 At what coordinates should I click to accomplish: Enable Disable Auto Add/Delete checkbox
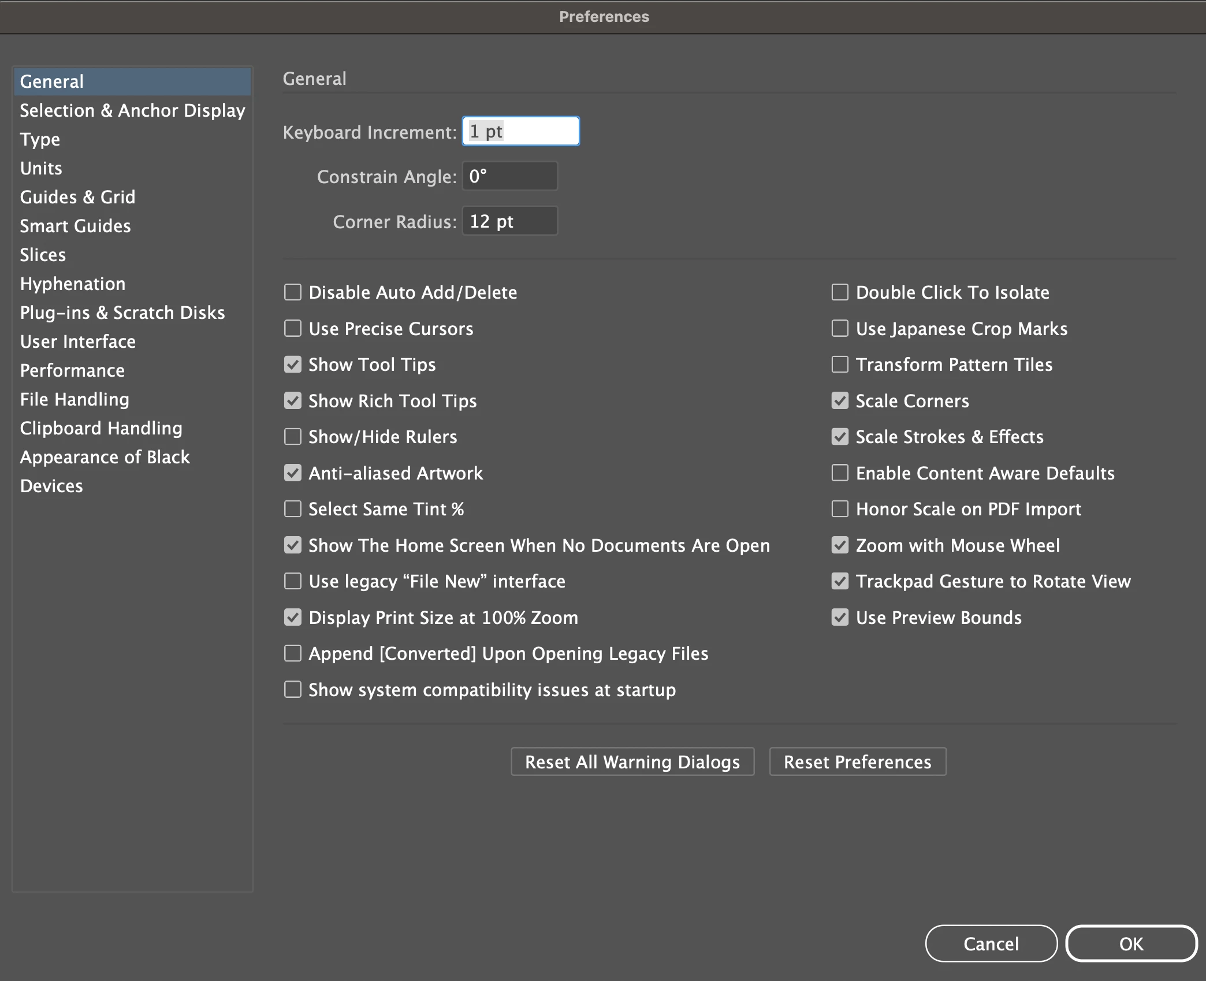tap(293, 292)
